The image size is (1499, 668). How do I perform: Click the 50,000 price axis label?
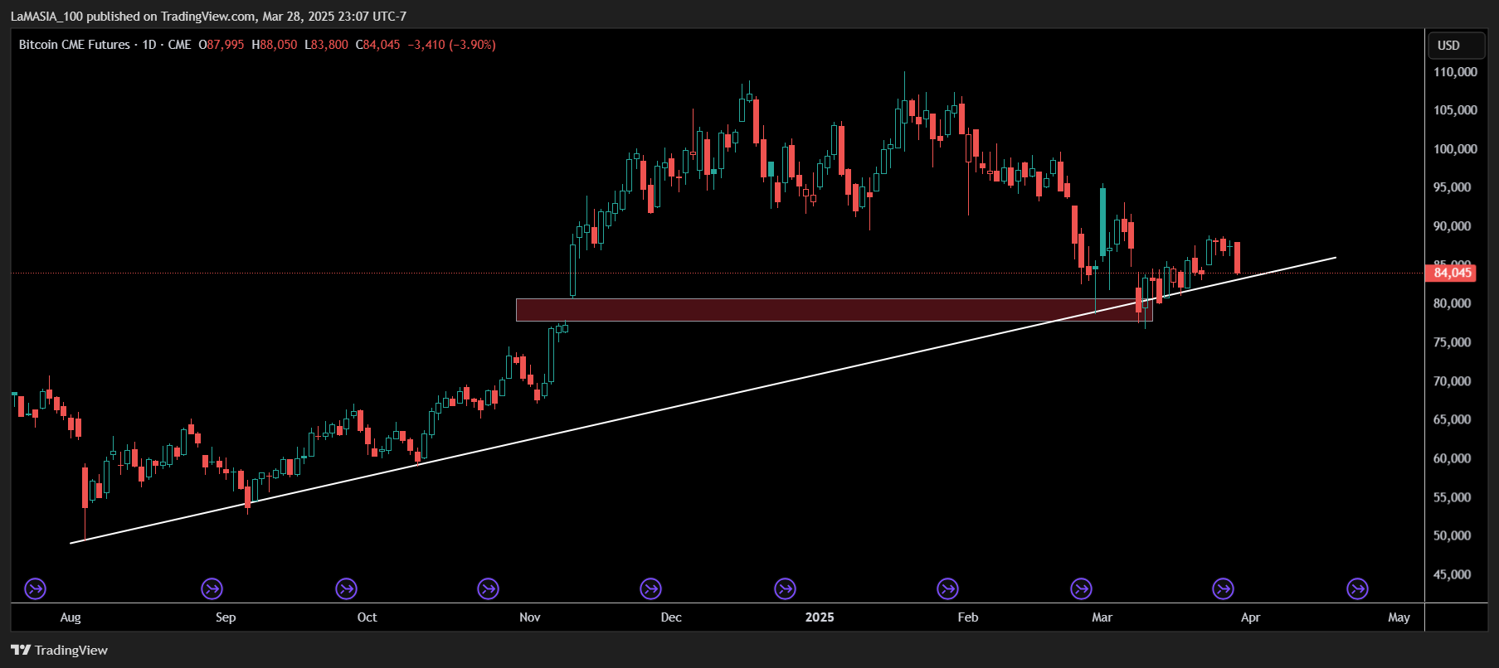(x=1452, y=535)
